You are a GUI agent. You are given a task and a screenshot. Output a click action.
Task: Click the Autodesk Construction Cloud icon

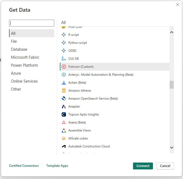64,146
